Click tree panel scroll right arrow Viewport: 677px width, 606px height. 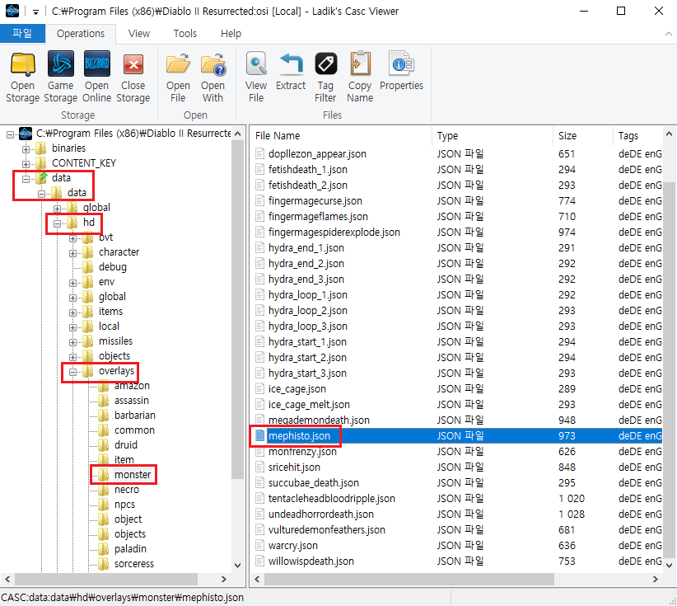pos(224,579)
